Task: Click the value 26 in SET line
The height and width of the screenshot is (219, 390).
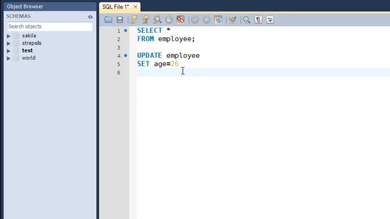Action: pyautogui.click(x=175, y=64)
